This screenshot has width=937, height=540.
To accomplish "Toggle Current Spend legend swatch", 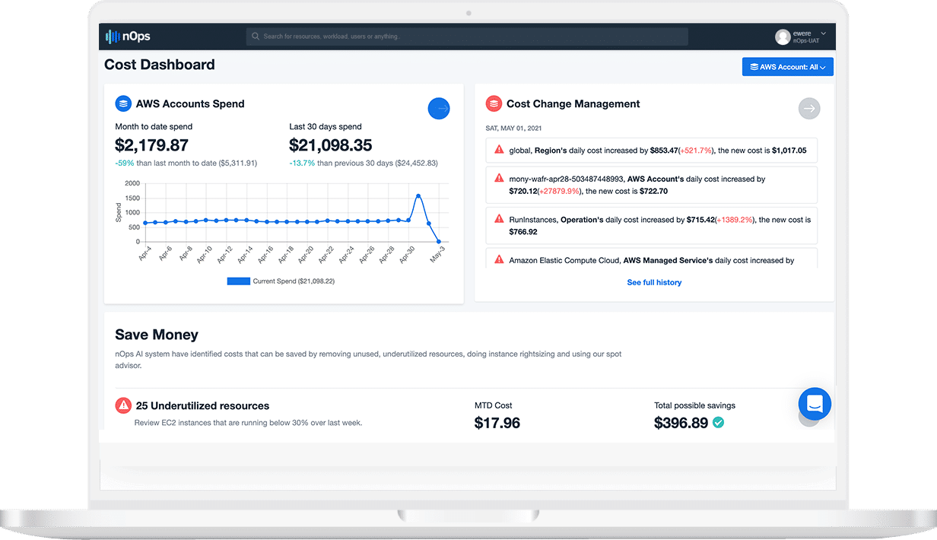I will pyautogui.click(x=238, y=281).
